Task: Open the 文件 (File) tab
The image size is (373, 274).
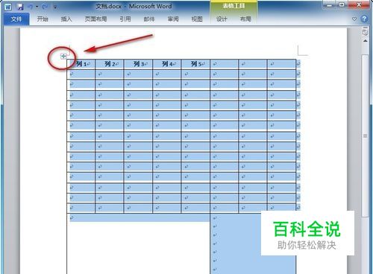Action: [16, 19]
